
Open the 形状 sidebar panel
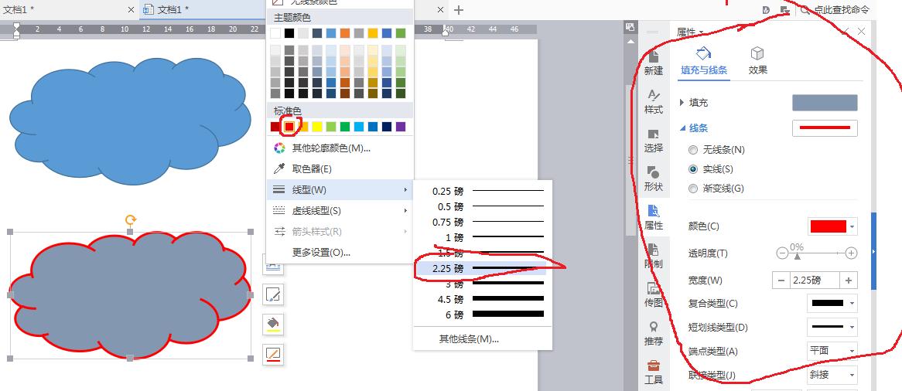[x=654, y=178]
